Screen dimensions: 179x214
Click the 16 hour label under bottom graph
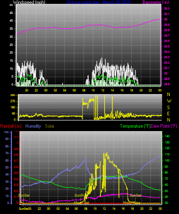[x=123, y=209]
